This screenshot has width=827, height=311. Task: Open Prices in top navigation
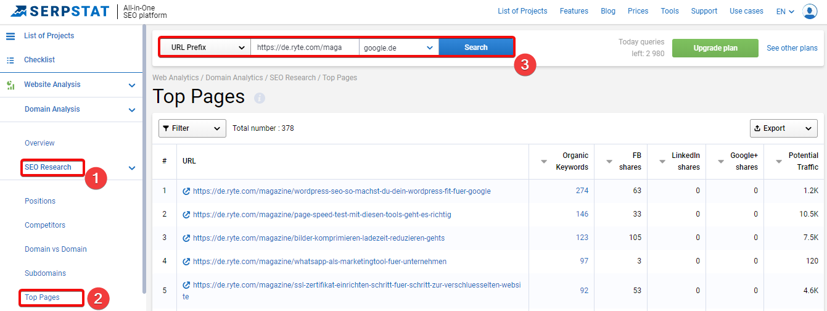tap(638, 11)
